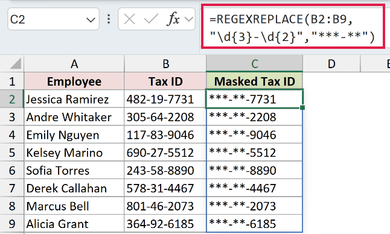Viewport: 390px width, 234px height.
Task: Click the cell with 801-46-2073
Action: [x=165, y=206]
